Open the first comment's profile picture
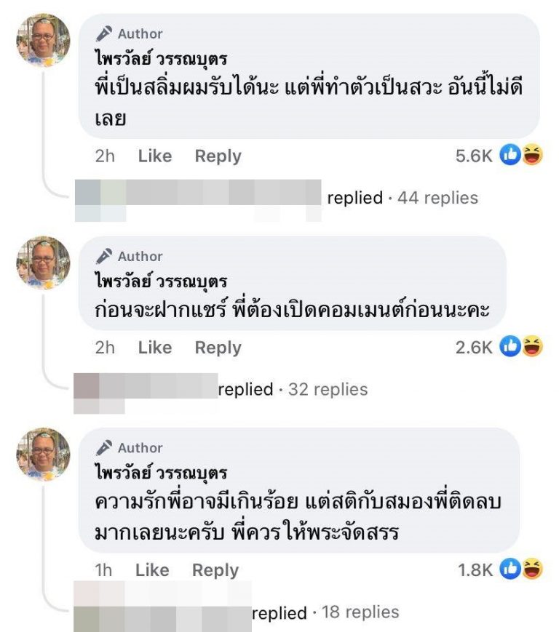Image resolution: width=559 pixels, height=632 pixels. 43,40
